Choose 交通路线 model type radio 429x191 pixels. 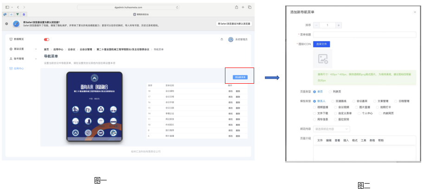tap(333, 101)
